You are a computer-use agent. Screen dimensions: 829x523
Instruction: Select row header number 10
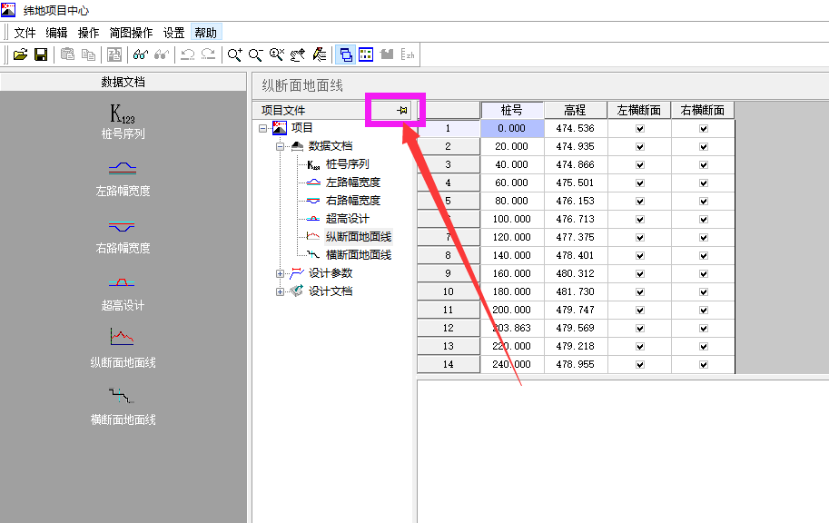[448, 291]
